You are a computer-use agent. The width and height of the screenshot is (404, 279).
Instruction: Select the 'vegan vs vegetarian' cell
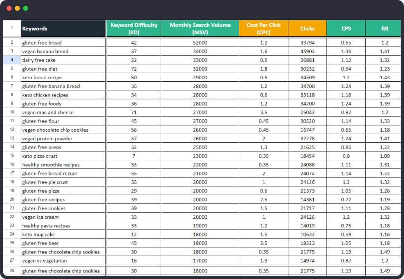pos(63,260)
